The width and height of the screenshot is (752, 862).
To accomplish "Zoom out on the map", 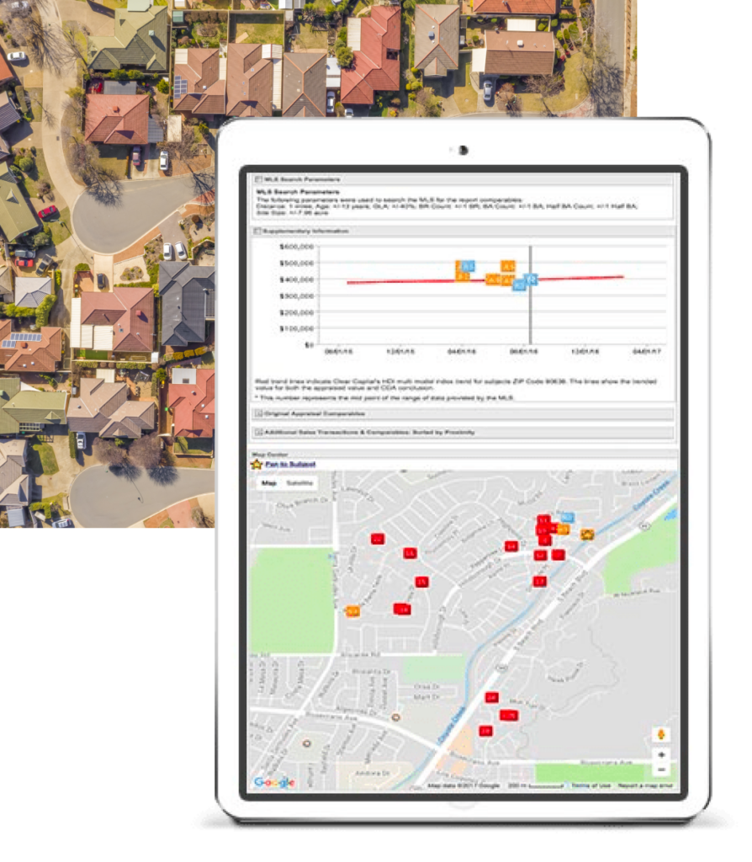I will coord(661,769).
